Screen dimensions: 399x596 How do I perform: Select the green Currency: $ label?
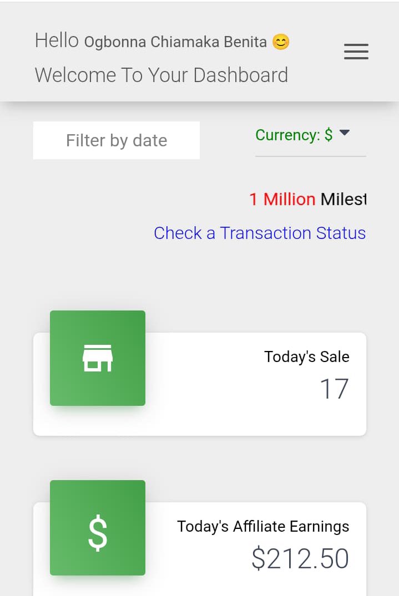click(x=294, y=135)
